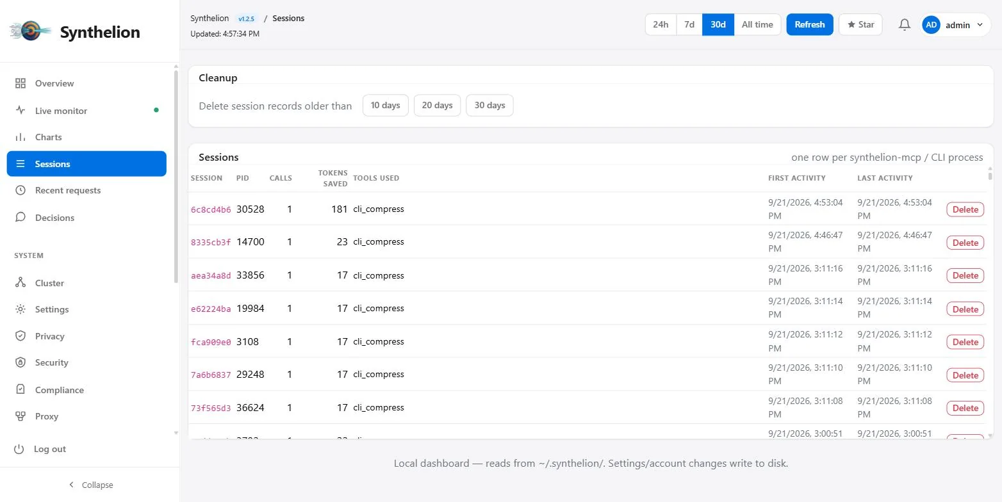The height and width of the screenshot is (502, 1002).
Task: Collapse the sidebar with the Collapse chevron
Action: (71, 485)
